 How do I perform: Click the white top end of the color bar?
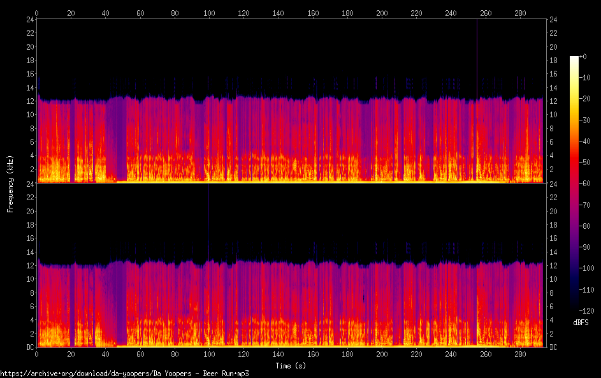tap(574, 59)
